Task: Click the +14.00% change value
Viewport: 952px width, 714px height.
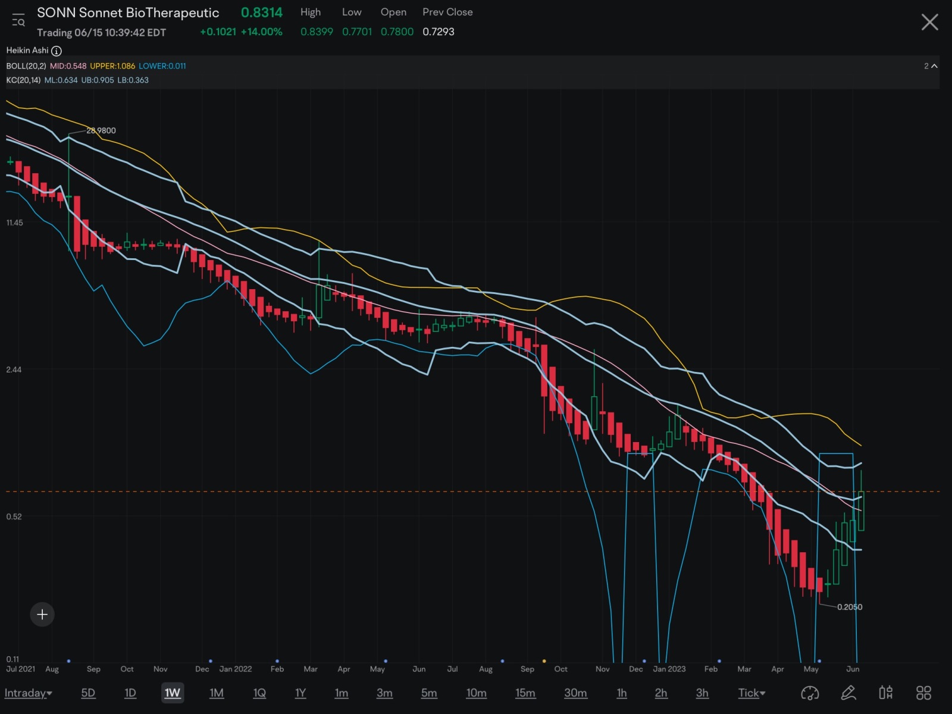Action: click(x=262, y=32)
